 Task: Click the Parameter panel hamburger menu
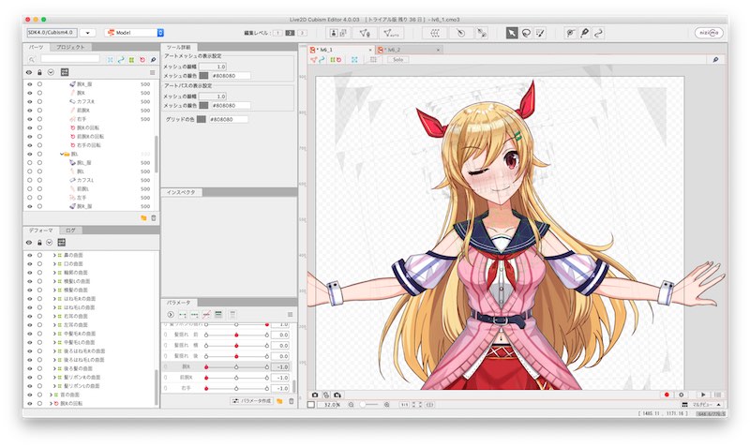point(290,315)
